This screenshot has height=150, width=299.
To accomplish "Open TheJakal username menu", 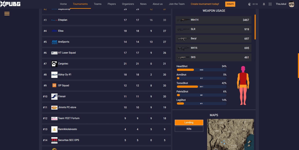I will point(281,4).
